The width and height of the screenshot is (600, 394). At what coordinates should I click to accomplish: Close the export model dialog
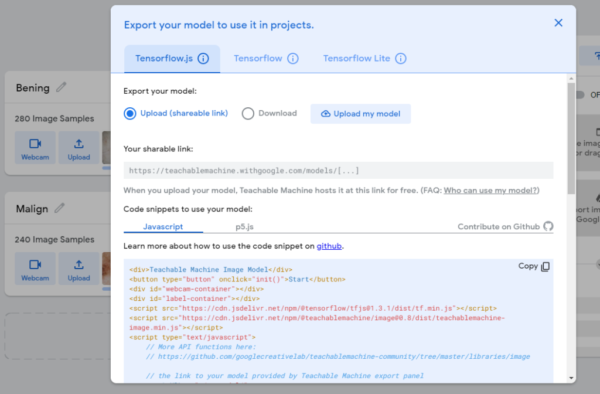click(558, 23)
